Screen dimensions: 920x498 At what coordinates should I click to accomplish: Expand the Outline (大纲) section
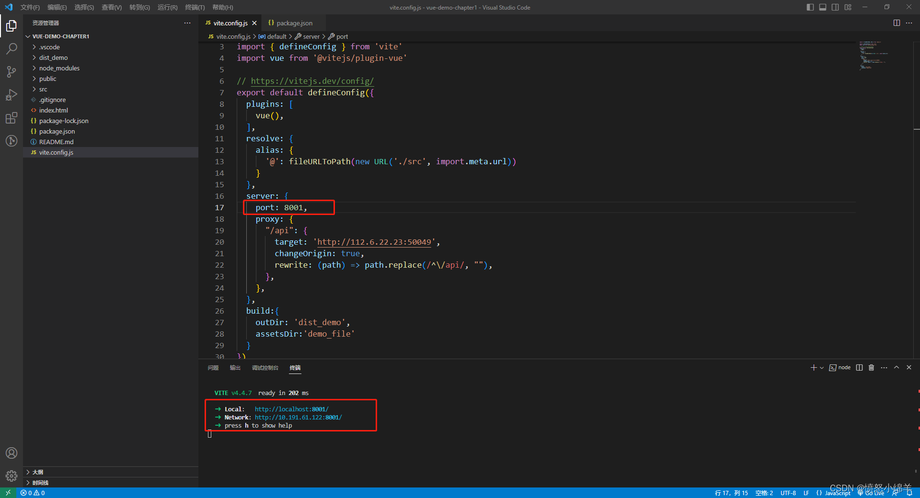(x=111, y=472)
